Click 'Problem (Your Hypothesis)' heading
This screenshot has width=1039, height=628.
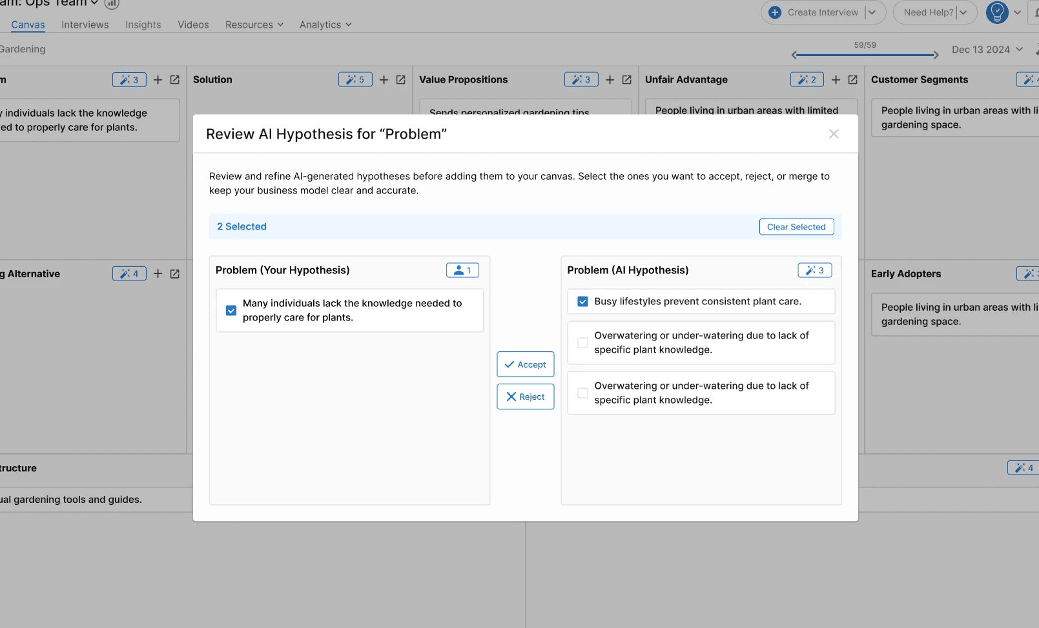282,270
